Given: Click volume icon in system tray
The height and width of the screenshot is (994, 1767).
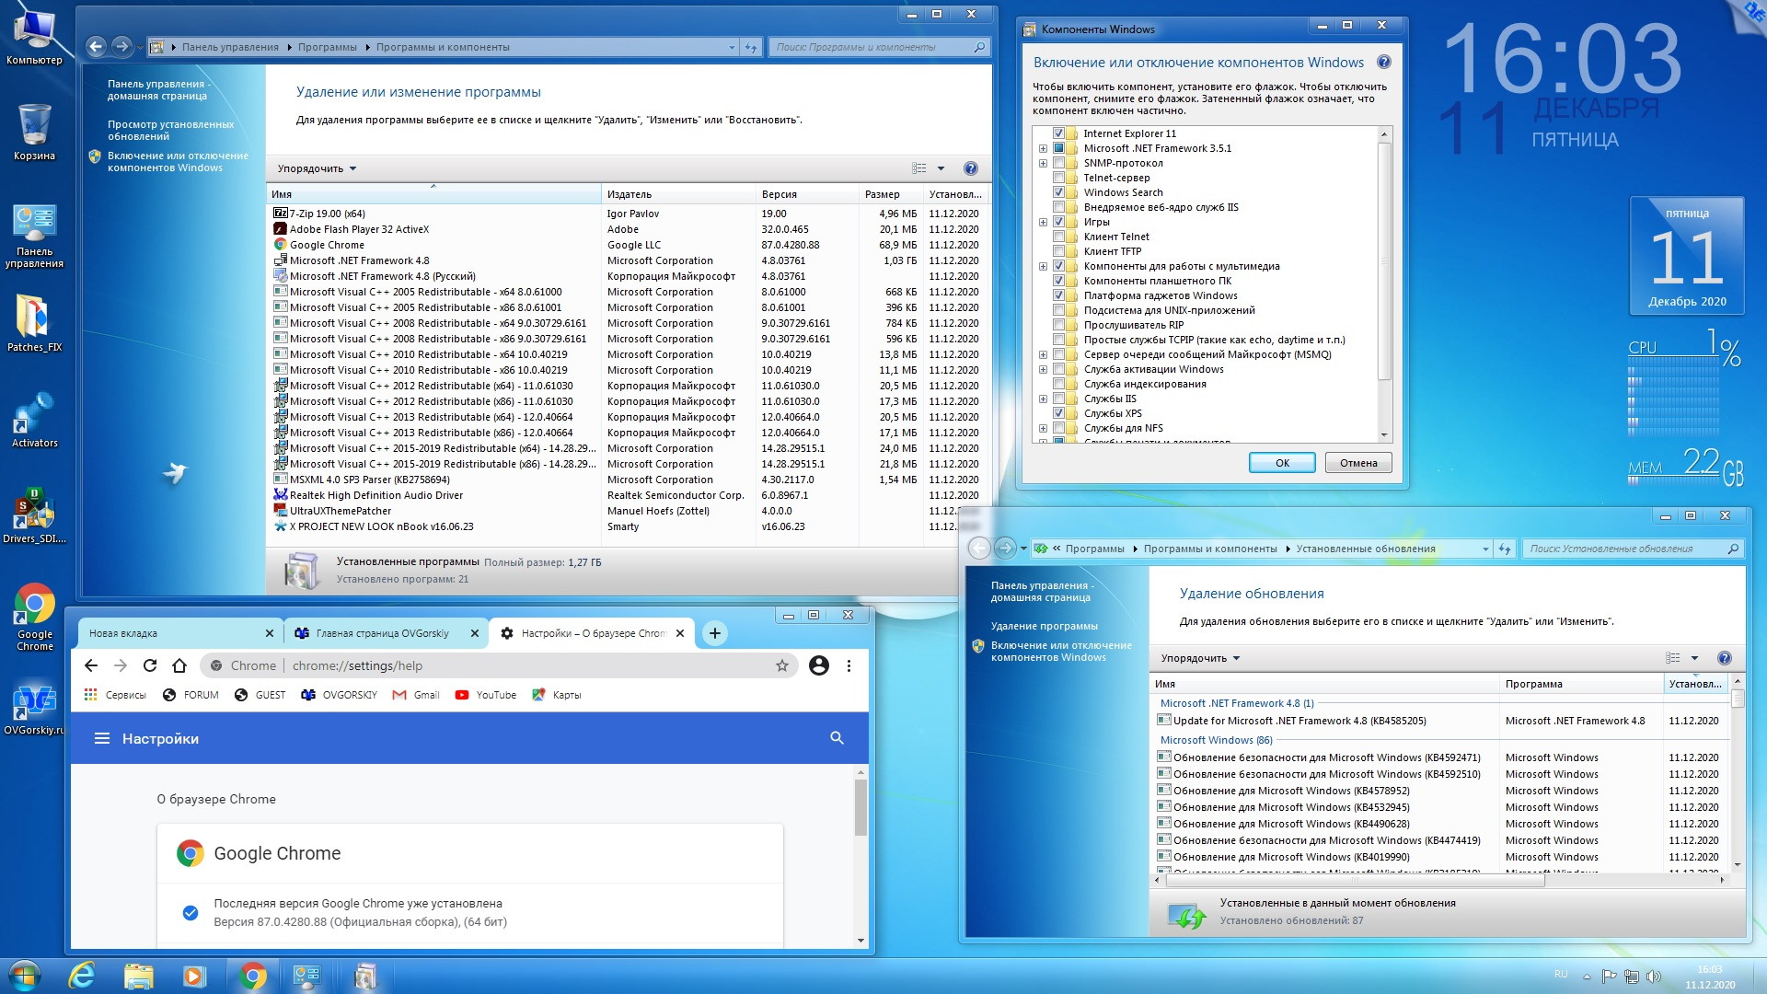Looking at the screenshot, I should 1653,977.
